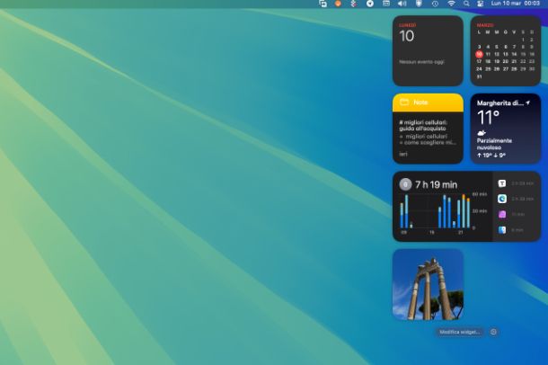
Task: Select date 20 in Marzo calendar
Action: point(506,61)
